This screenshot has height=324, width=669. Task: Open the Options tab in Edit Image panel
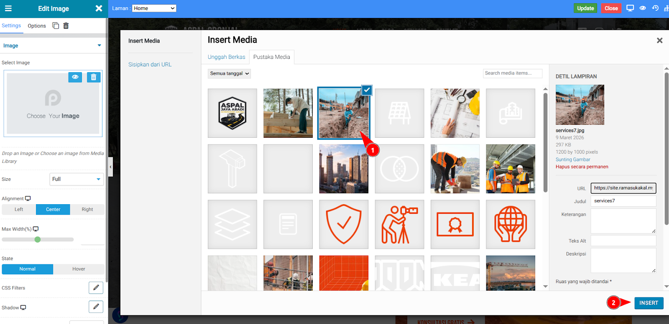pyautogui.click(x=37, y=26)
